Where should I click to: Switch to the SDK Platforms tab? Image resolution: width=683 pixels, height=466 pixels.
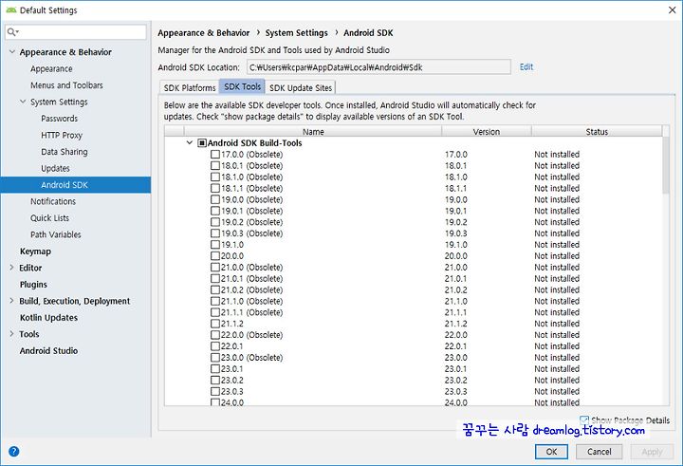click(190, 87)
